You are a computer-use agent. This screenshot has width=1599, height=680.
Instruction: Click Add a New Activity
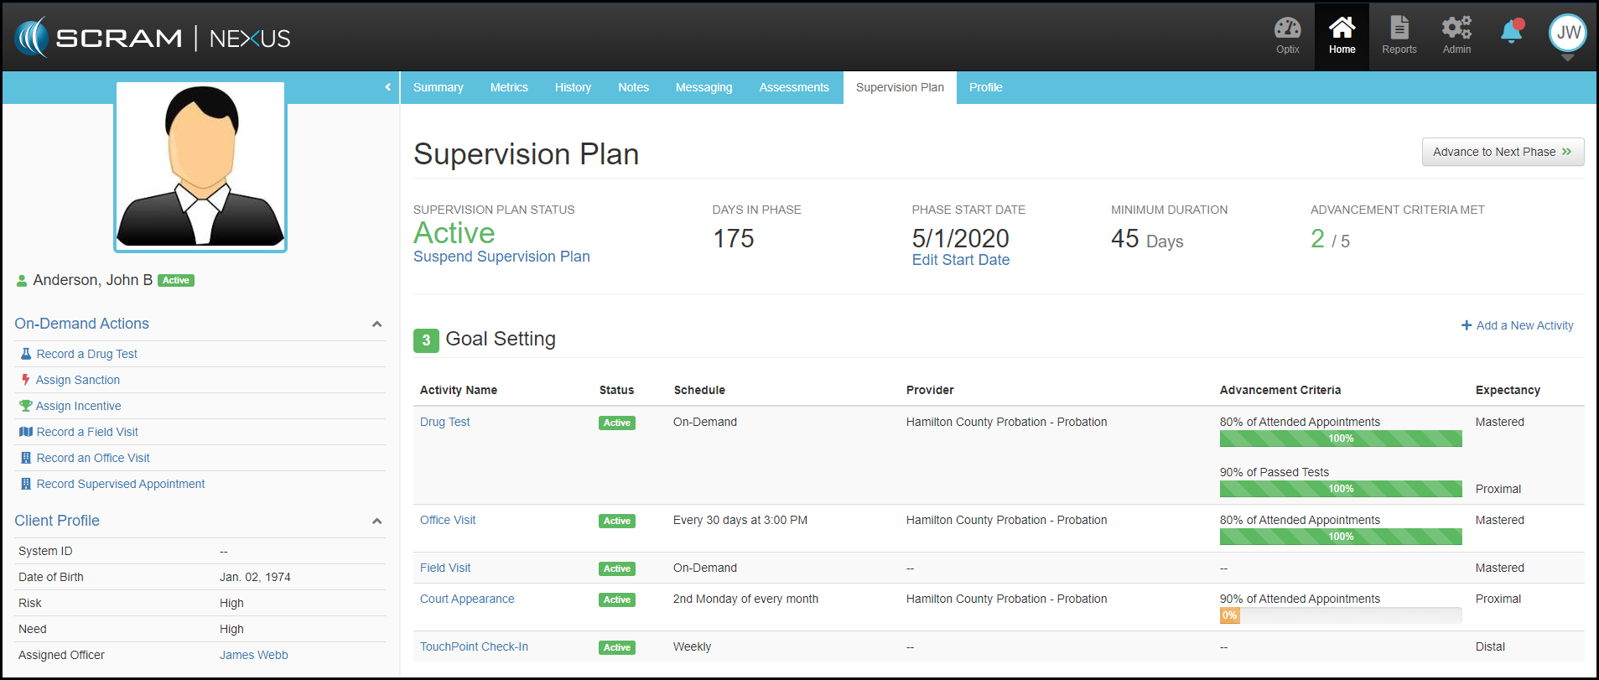[x=1517, y=325]
